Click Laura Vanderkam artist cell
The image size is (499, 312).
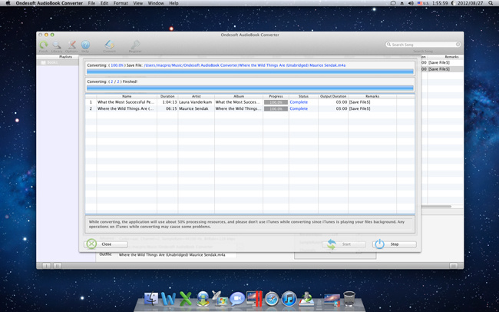click(x=196, y=102)
